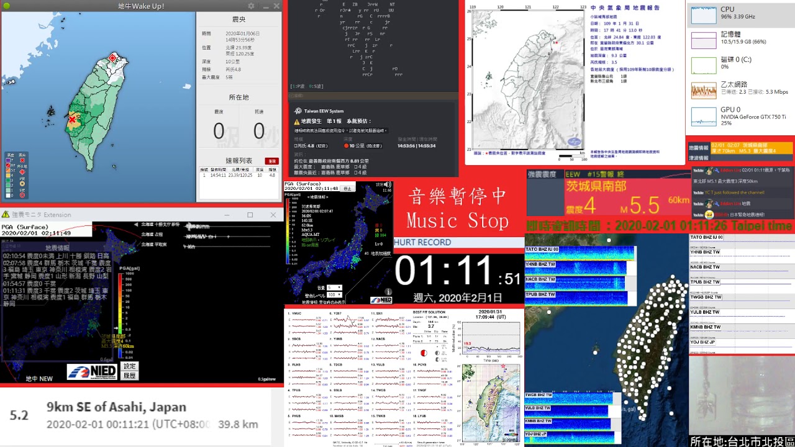Click the Taiwan EEW System logo icon
The image size is (795, 447).
(298, 110)
